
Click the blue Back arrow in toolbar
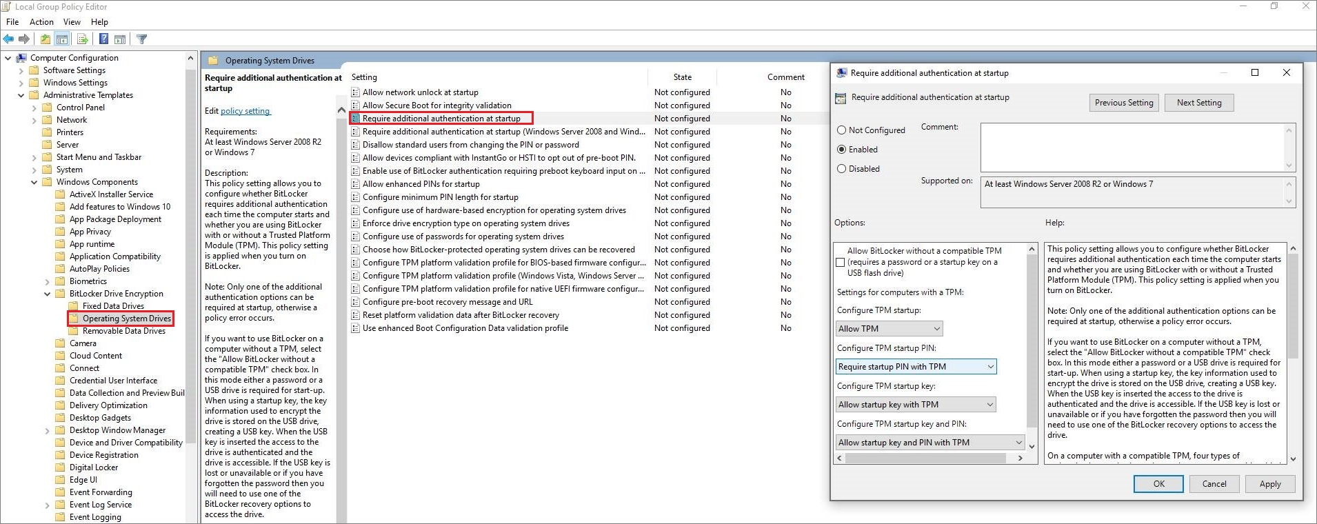[8, 39]
